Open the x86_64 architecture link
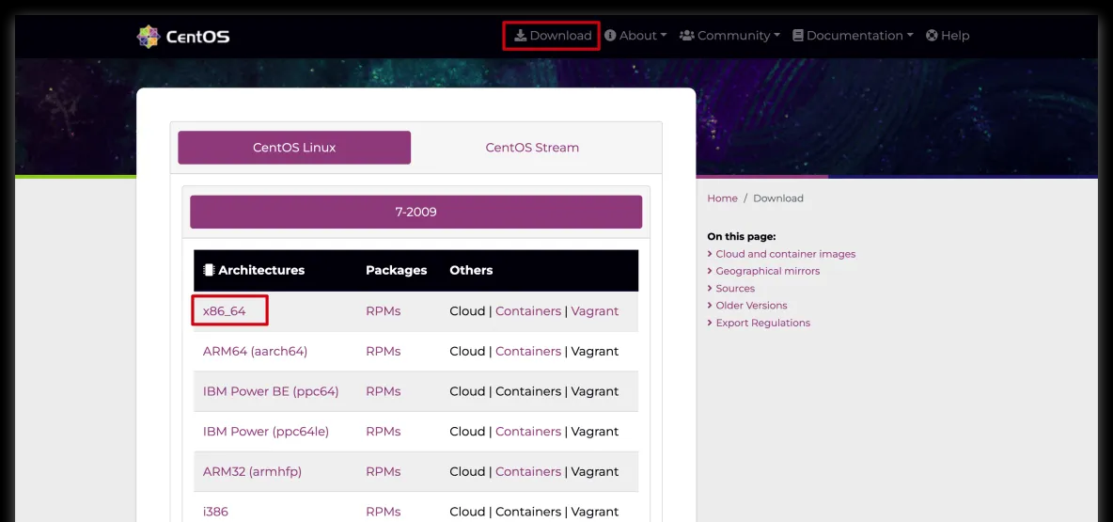1113x522 pixels. (x=225, y=311)
